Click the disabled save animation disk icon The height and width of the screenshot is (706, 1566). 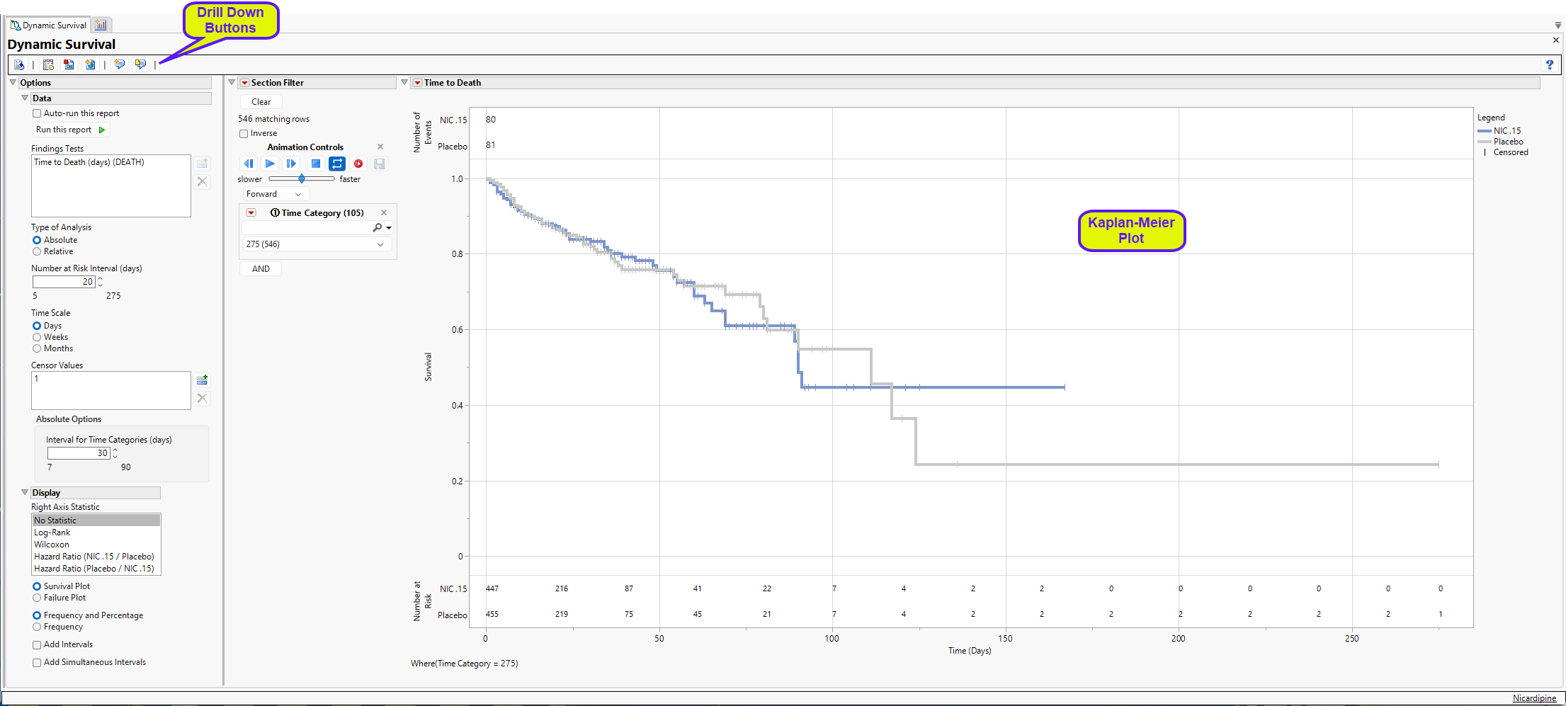[380, 164]
